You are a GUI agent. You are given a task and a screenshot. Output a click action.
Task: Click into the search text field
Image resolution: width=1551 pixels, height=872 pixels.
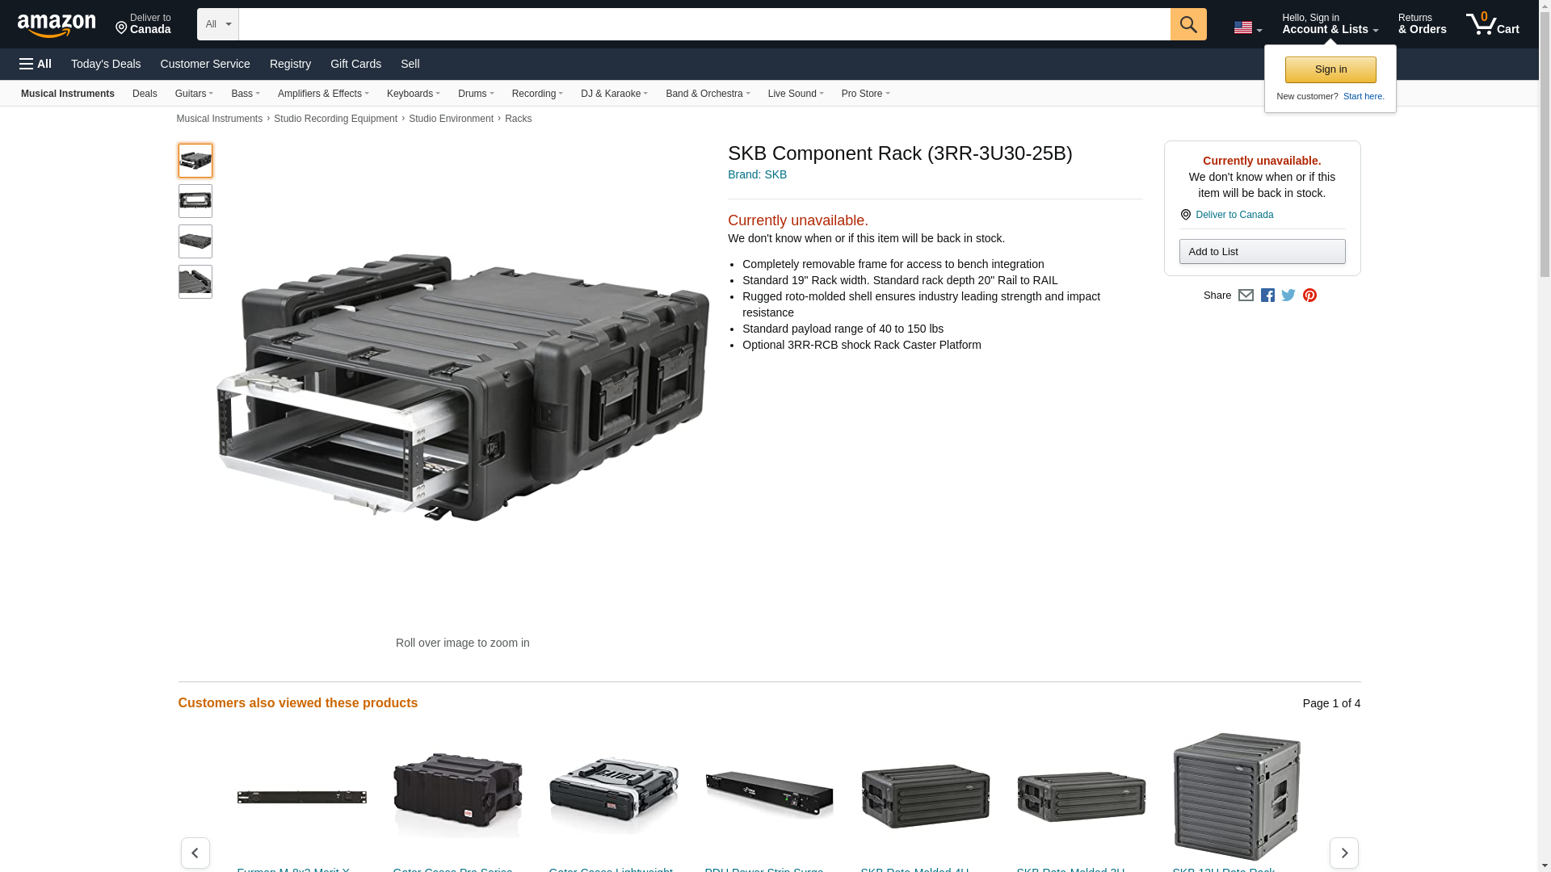(703, 24)
